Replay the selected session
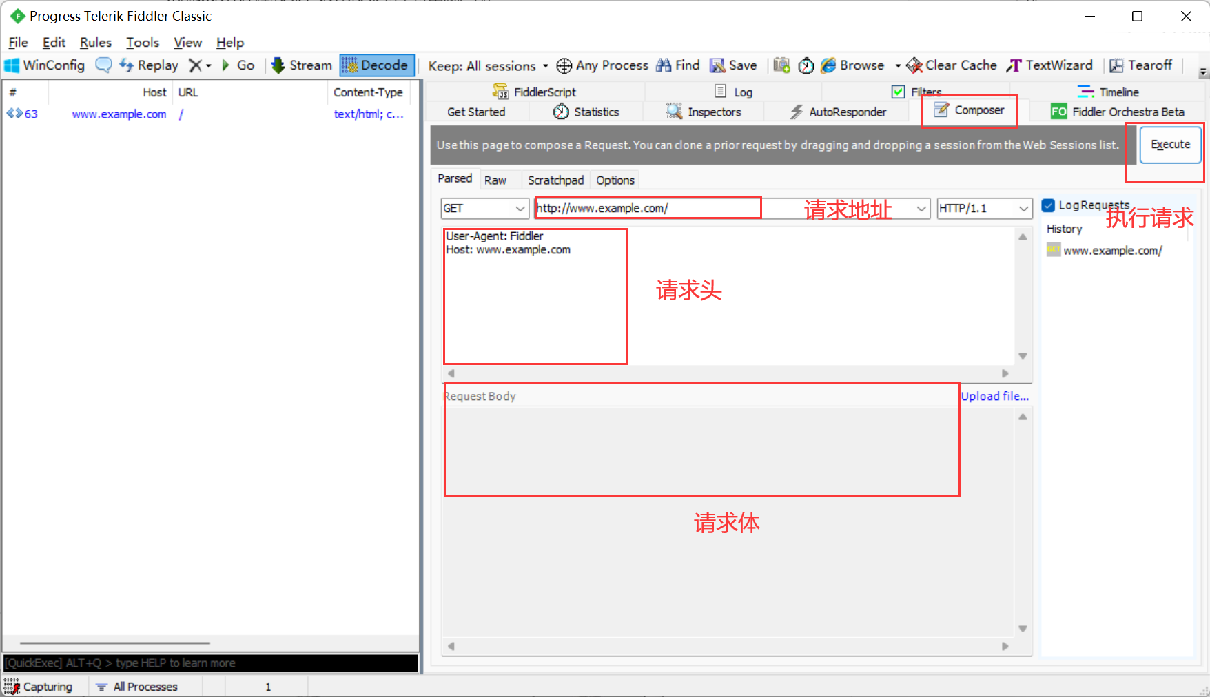The height and width of the screenshot is (697, 1210). pyautogui.click(x=149, y=65)
